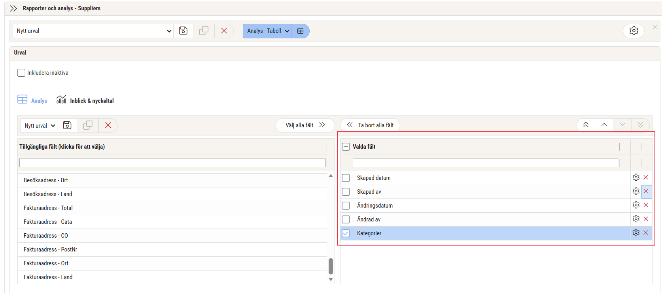Viewport: 662px width, 293px height.
Task: Check the Skapad av checkbox
Action: click(346, 192)
